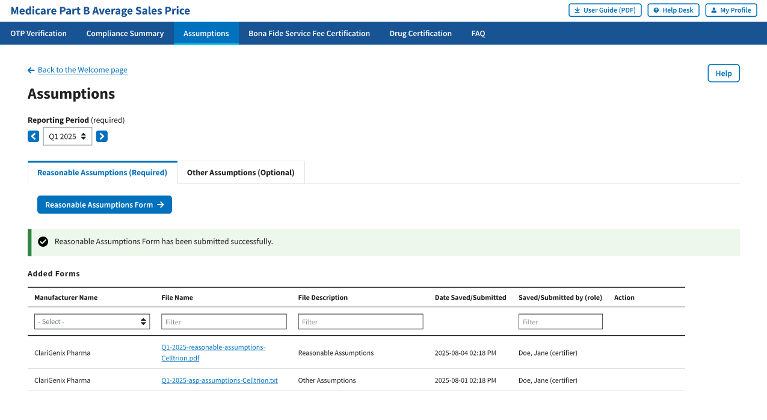
Task: Go to previous reporting period arrow
Action: [34, 137]
